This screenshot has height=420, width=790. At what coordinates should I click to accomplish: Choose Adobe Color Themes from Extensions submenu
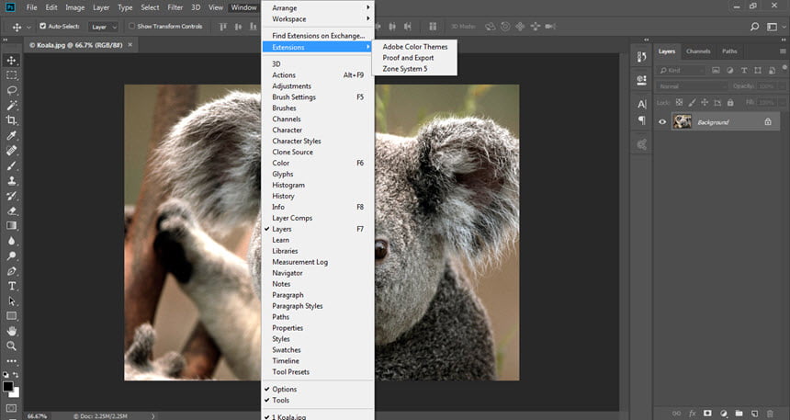pos(414,46)
